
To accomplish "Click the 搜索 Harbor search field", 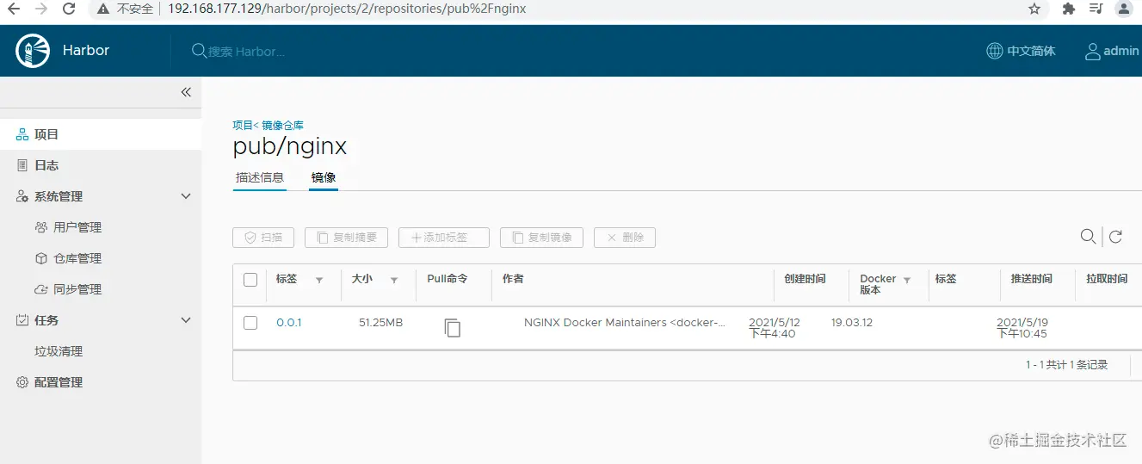I will (x=246, y=52).
